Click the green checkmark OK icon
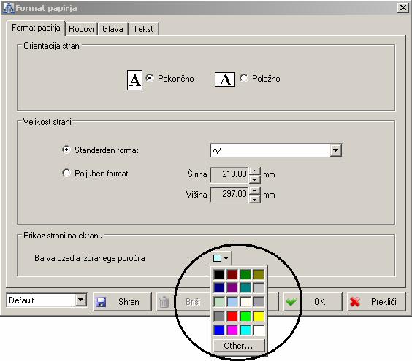Image resolution: width=412 pixels, height=361 pixels. [291, 302]
